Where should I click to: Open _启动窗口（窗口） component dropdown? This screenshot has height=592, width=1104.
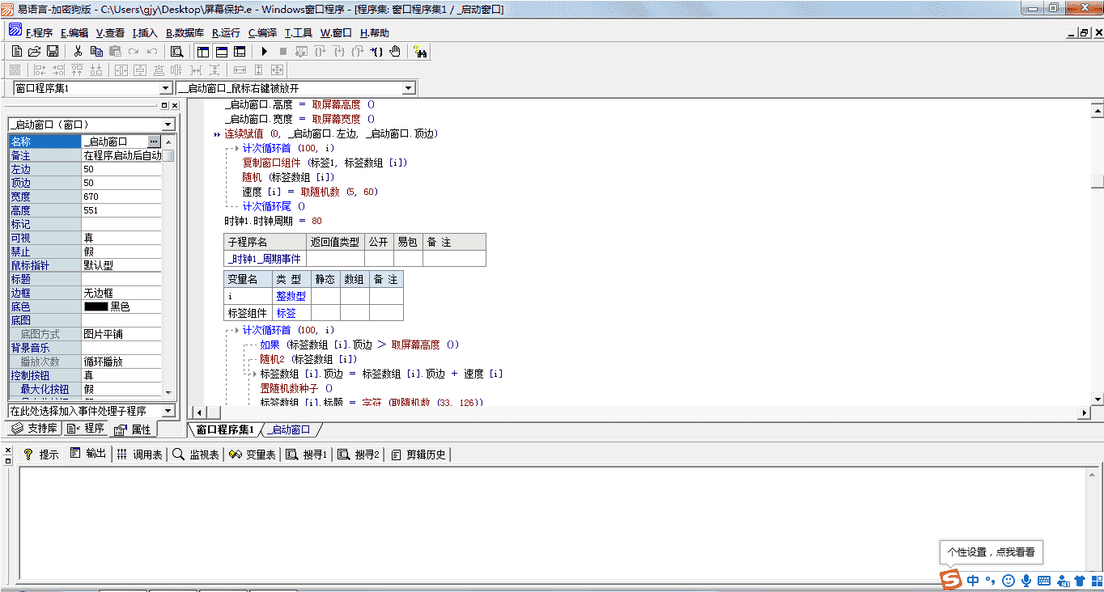(168, 125)
